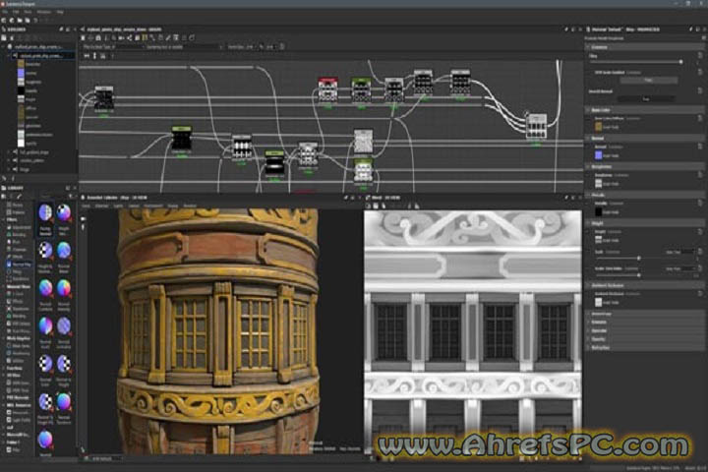Select the Normal Combine library filter
The image size is (708, 472).
tap(45, 295)
